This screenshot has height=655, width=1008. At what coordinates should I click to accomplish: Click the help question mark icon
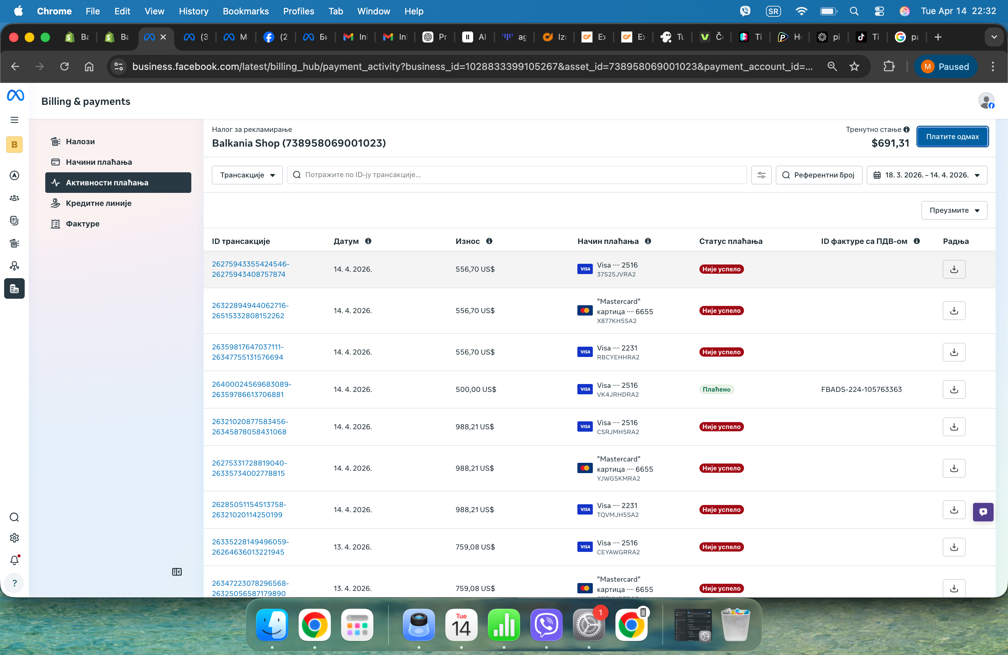[x=14, y=583]
